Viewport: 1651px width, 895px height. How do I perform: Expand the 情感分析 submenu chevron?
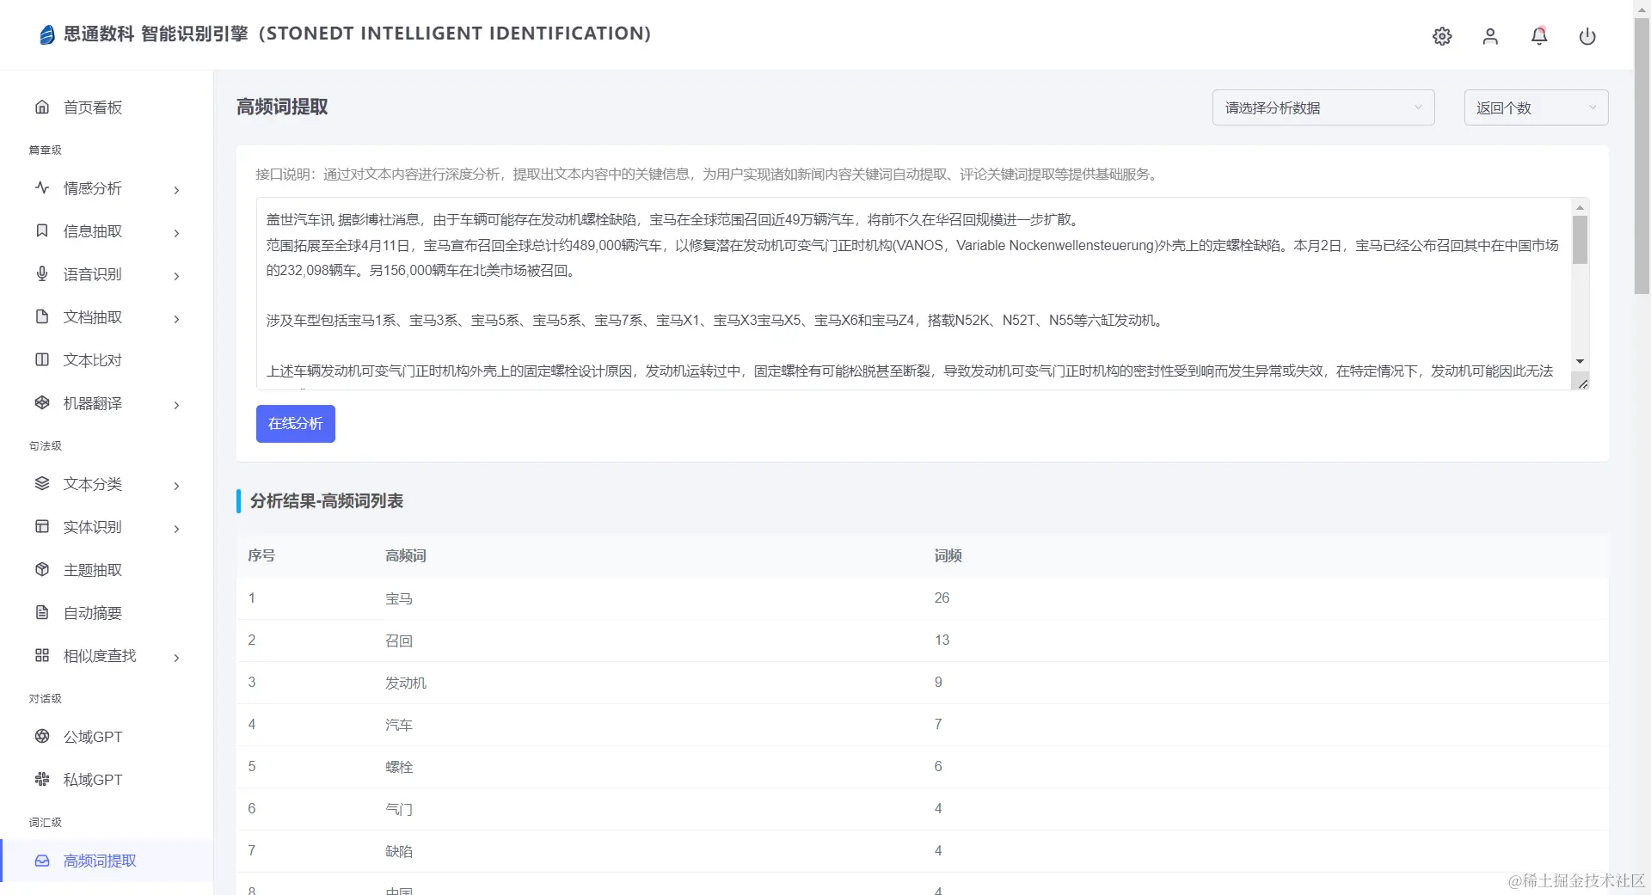tap(176, 190)
